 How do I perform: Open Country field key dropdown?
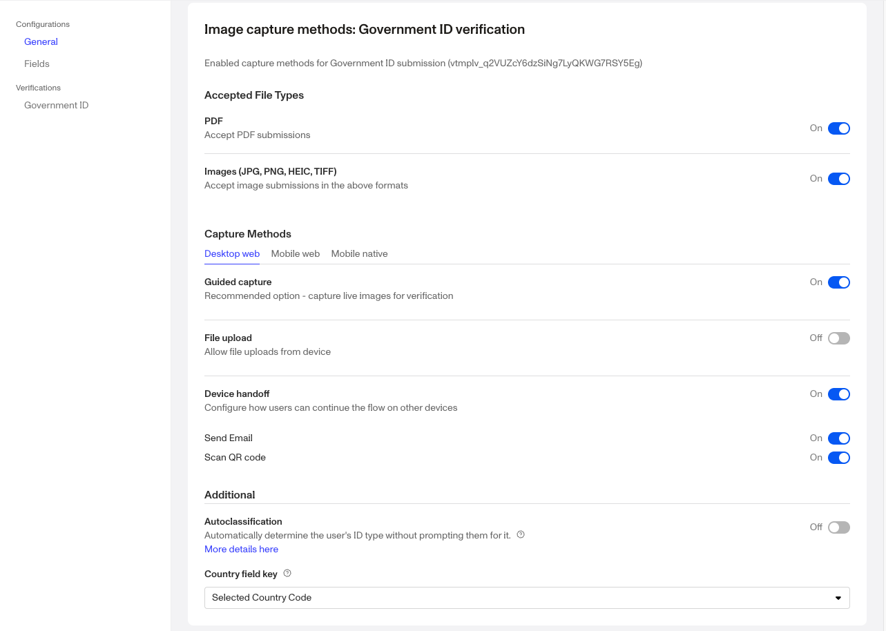click(x=526, y=598)
